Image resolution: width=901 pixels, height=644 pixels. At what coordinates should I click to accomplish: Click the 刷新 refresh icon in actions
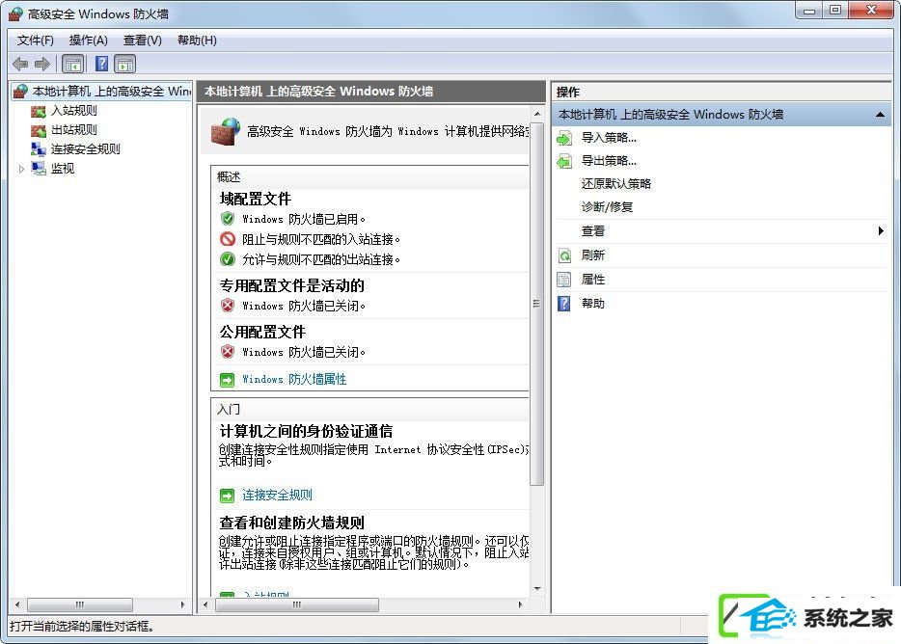(564, 255)
